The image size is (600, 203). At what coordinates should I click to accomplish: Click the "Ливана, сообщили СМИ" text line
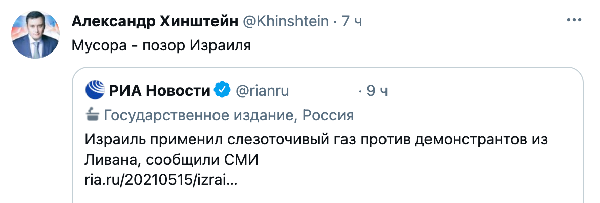coord(172,160)
